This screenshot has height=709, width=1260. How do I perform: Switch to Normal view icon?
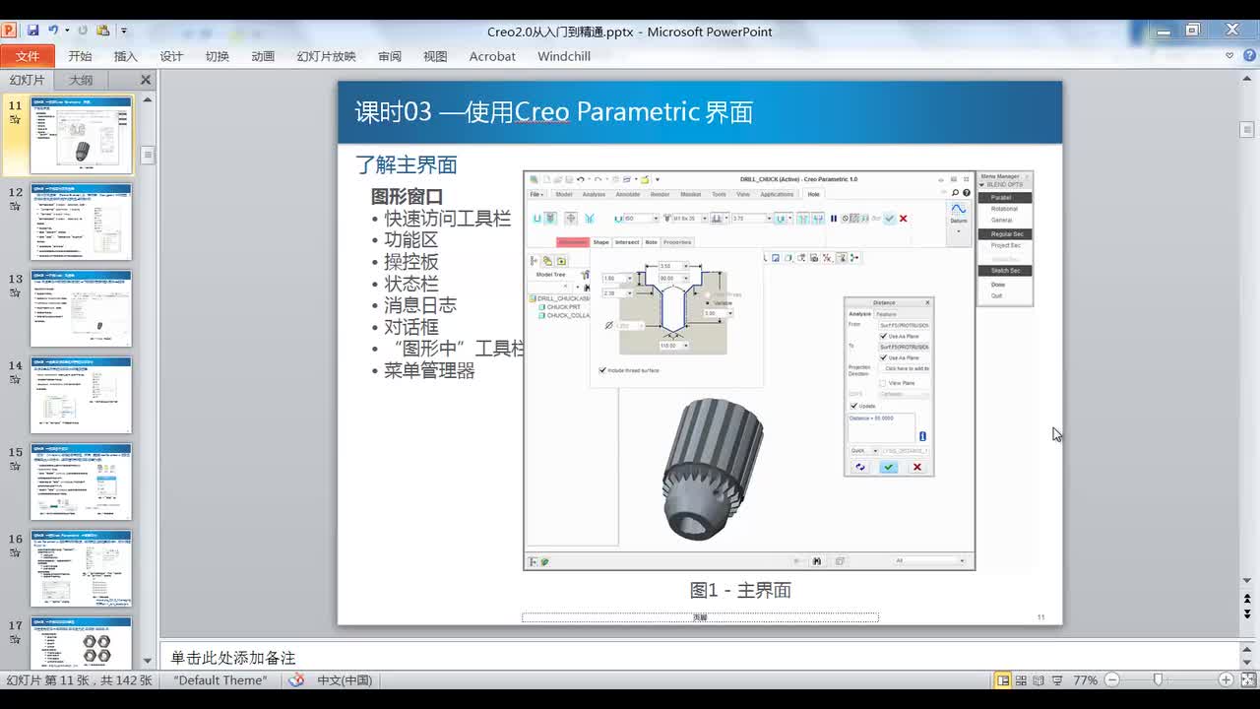[x=1003, y=680]
